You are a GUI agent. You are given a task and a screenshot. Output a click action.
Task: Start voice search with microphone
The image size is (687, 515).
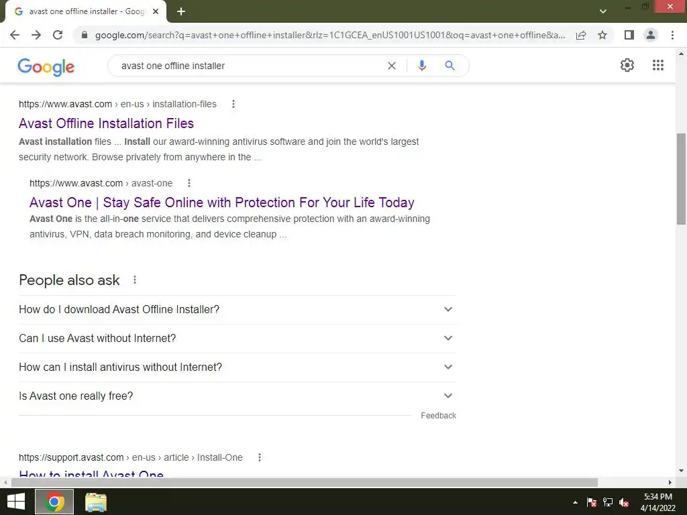tap(421, 66)
